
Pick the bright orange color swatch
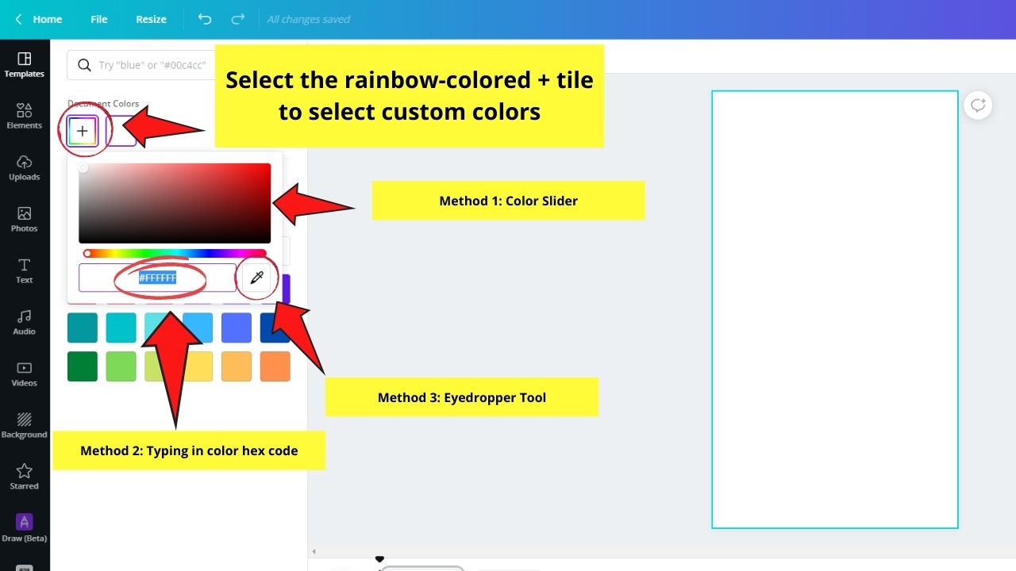275,366
